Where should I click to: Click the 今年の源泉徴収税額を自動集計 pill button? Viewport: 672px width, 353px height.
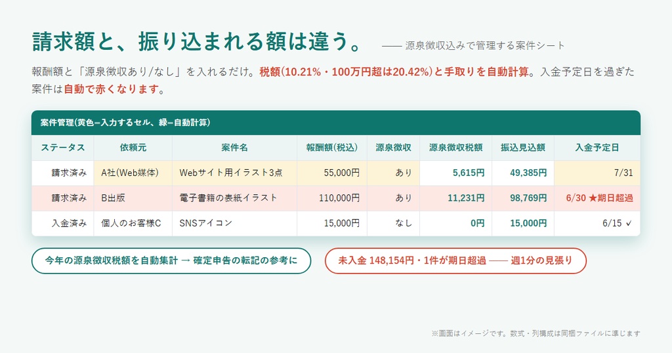click(171, 260)
